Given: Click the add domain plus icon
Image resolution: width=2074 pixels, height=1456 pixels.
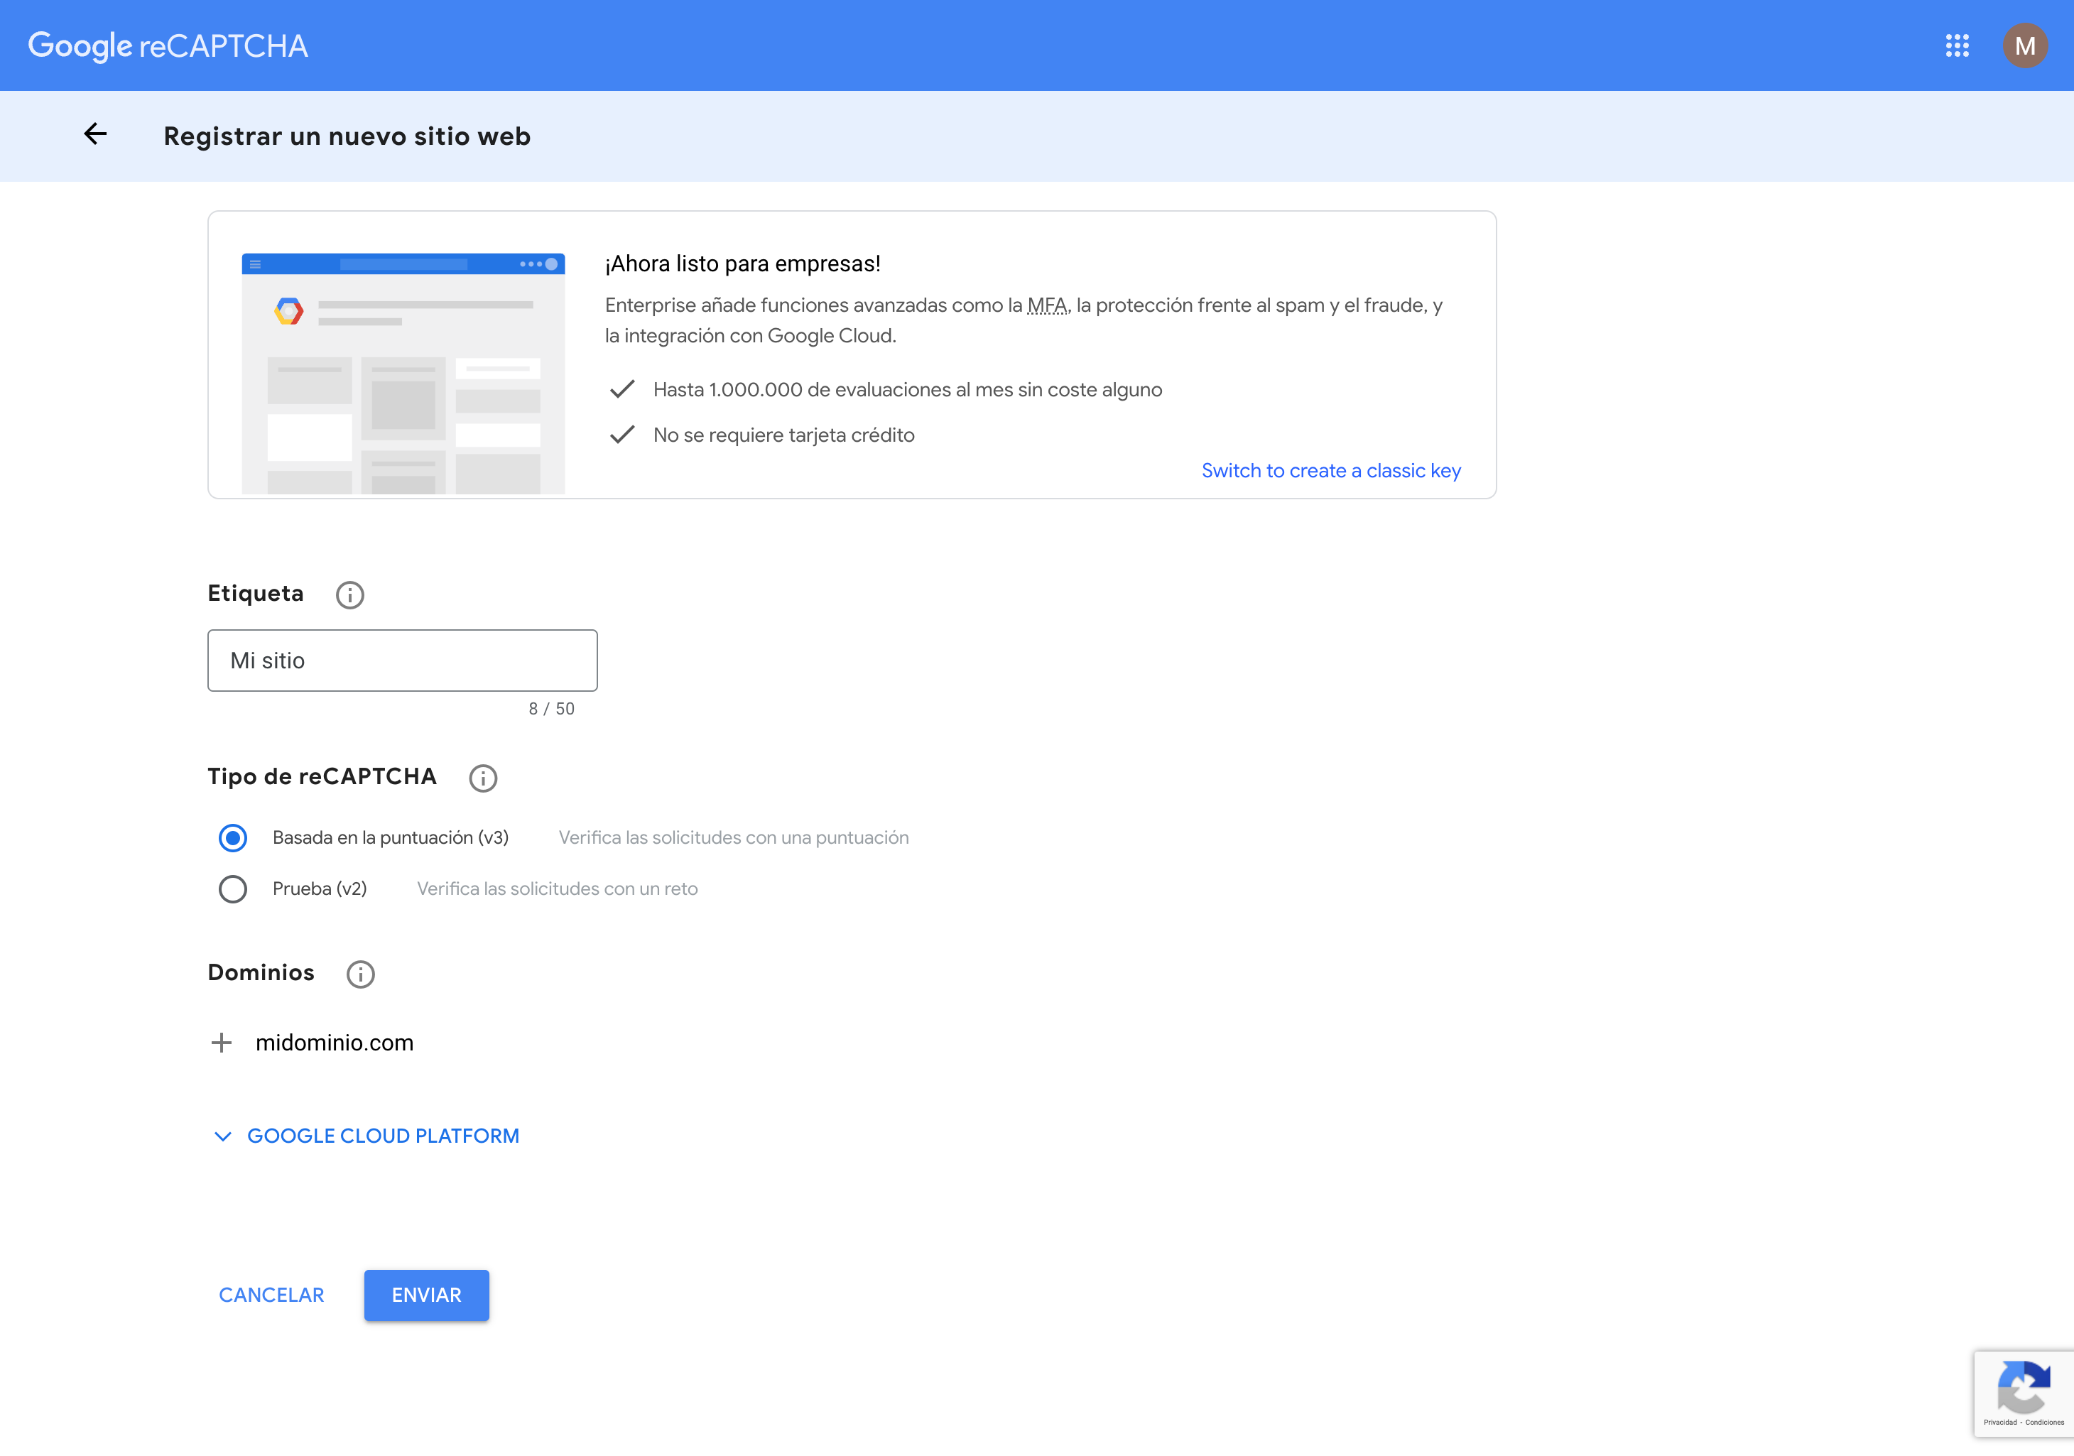Looking at the screenshot, I should (221, 1042).
